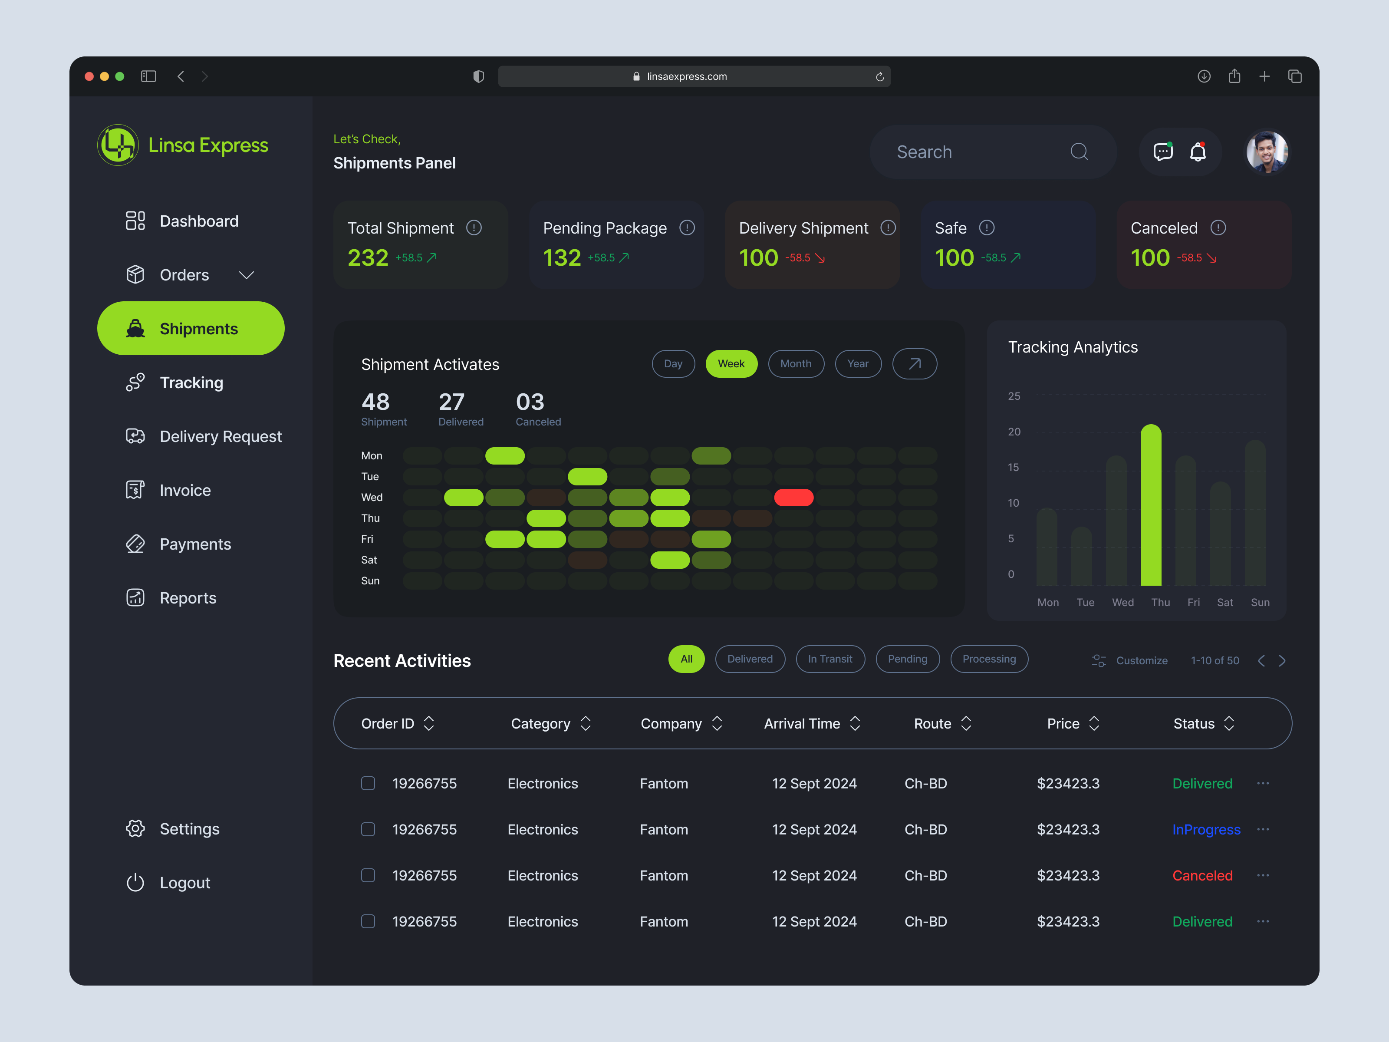Go to next page of activities
Viewport: 1389px width, 1042px height.
pos(1282,660)
